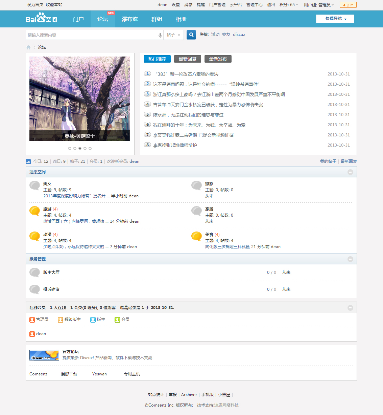Open the 小黑屋 footer link
The width and height of the screenshot is (383, 415).
[224, 395]
